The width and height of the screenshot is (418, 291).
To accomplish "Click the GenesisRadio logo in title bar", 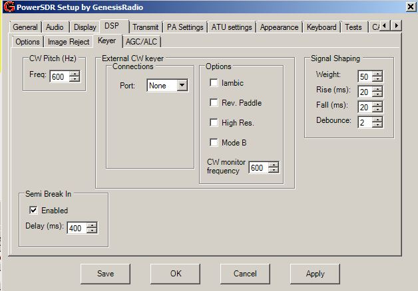I will point(9,7).
